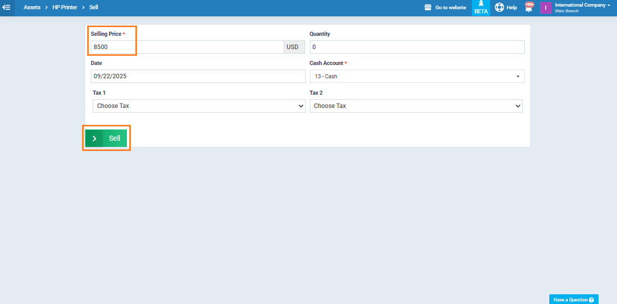Click the Sell breadcrumb item

[94, 8]
